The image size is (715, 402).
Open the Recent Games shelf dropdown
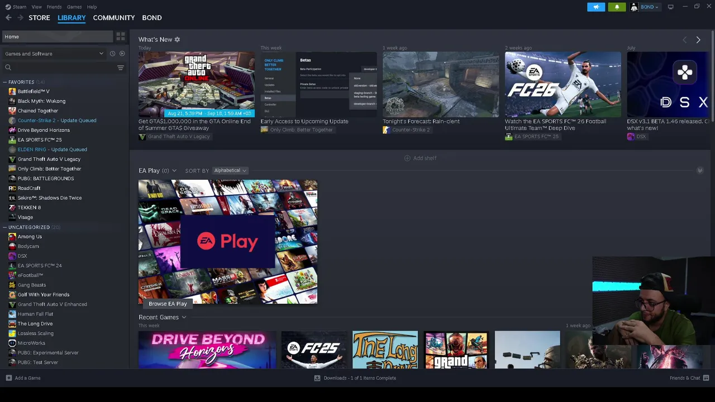(x=184, y=318)
